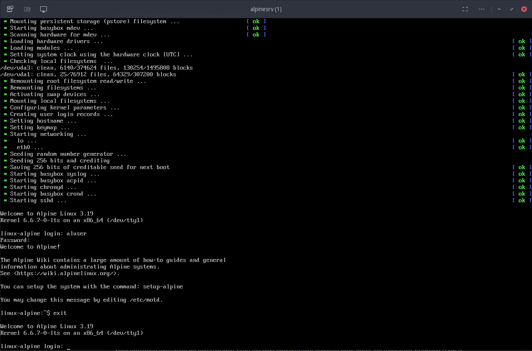Click the 'exit' command in the shell line

tap(60, 313)
